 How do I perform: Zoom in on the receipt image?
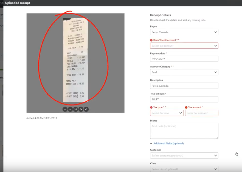coord(65,109)
